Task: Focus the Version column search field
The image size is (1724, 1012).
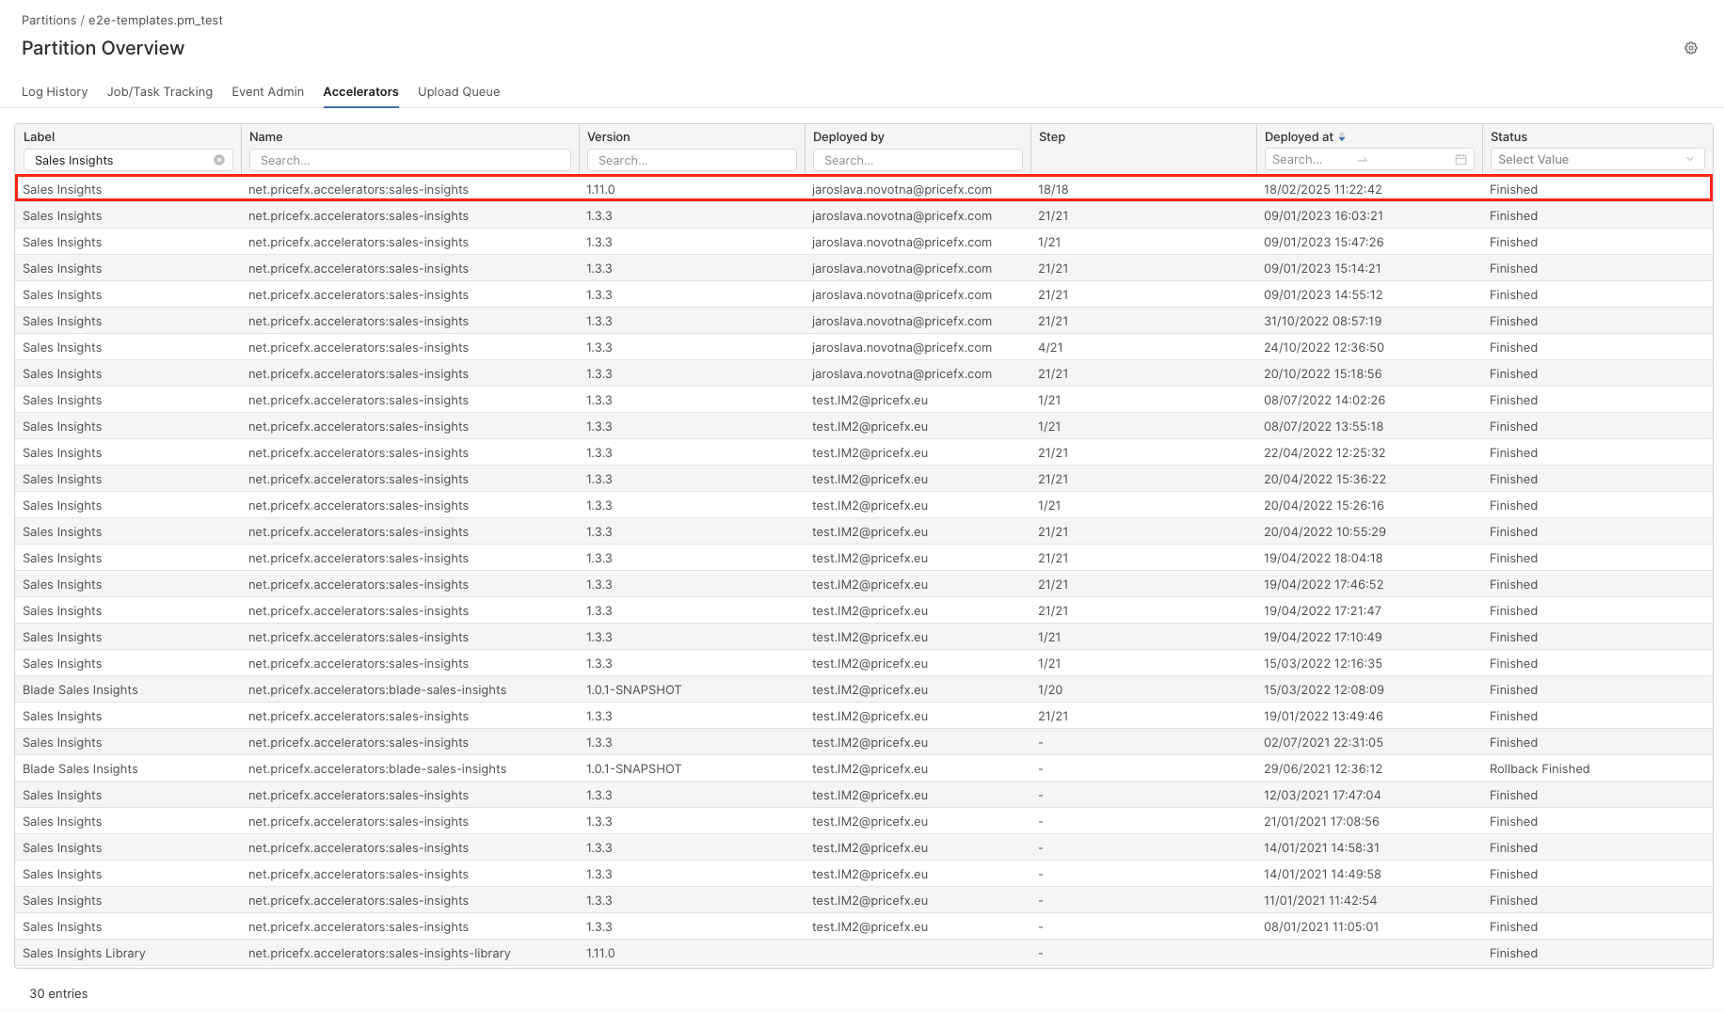Action: pyautogui.click(x=692, y=161)
